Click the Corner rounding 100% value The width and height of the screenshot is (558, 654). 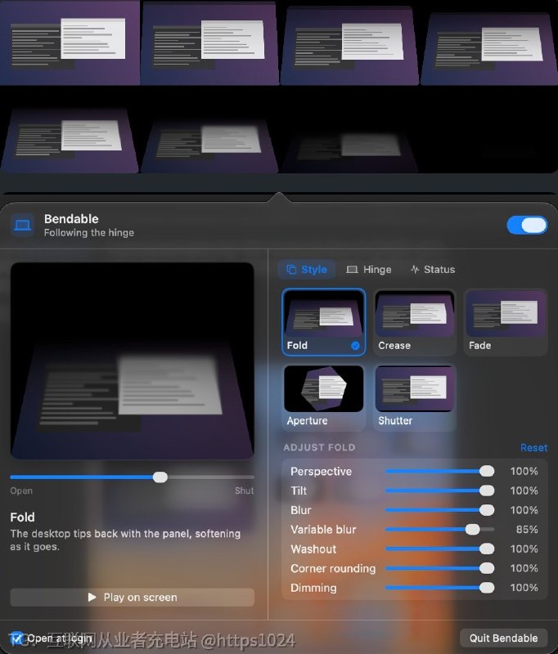coord(524,568)
